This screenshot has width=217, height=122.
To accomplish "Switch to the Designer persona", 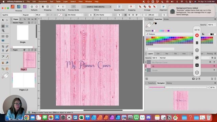I will 19,7.
